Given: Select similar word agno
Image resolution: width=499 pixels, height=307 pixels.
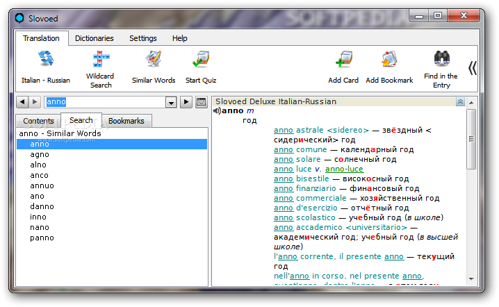Looking at the screenshot, I should coord(40,155).
